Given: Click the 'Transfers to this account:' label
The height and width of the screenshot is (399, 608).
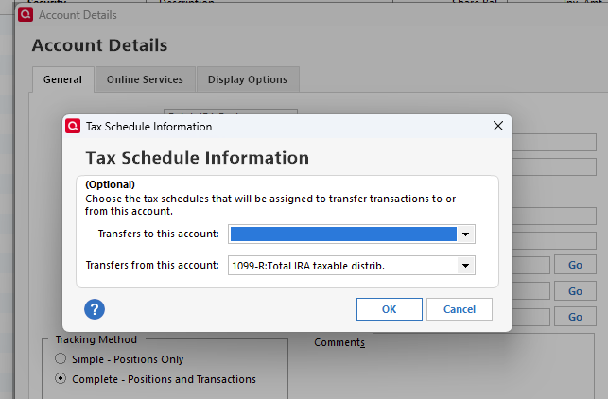Looking at the screenshot, I should (159, 234).
